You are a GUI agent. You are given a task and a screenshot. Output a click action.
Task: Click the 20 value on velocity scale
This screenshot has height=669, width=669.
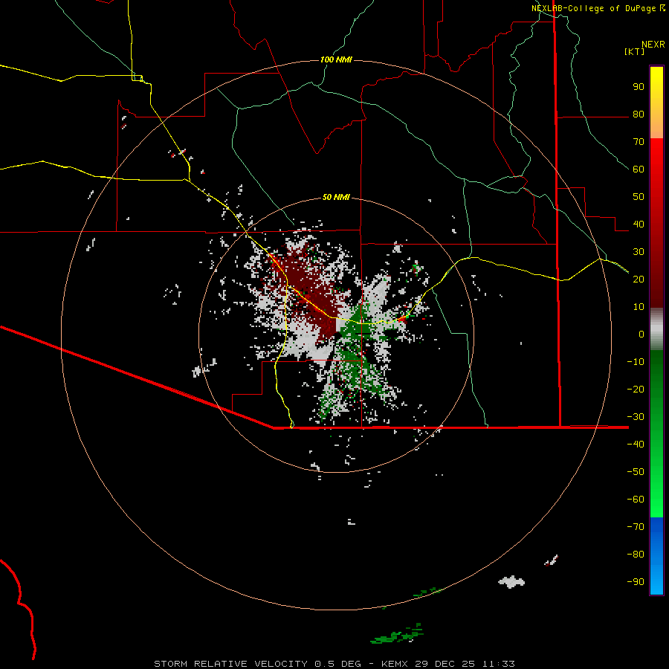point(639,279)
